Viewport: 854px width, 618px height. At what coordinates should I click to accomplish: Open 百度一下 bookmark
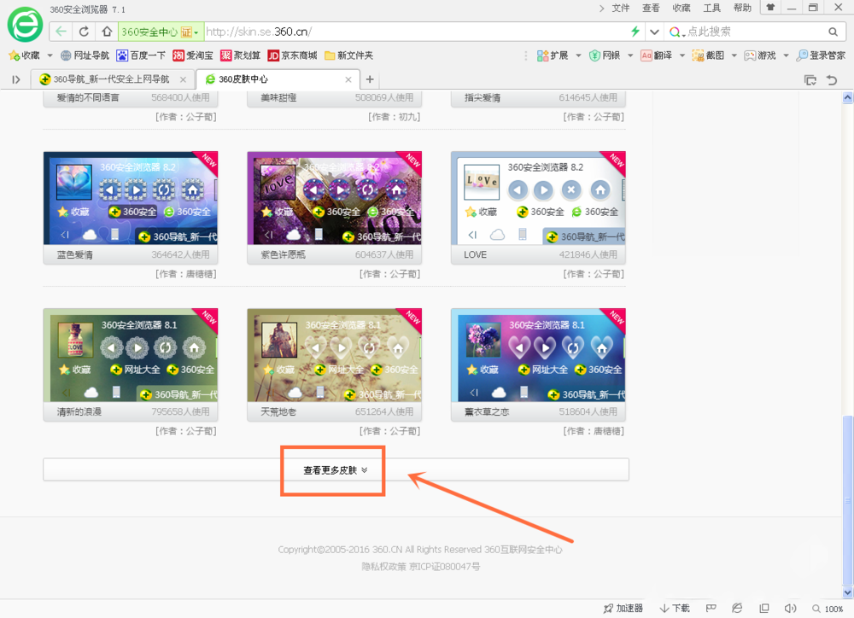(141, 55)
